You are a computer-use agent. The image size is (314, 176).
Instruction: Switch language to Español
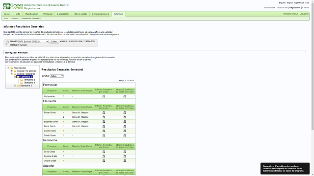(x=282, y=3)
